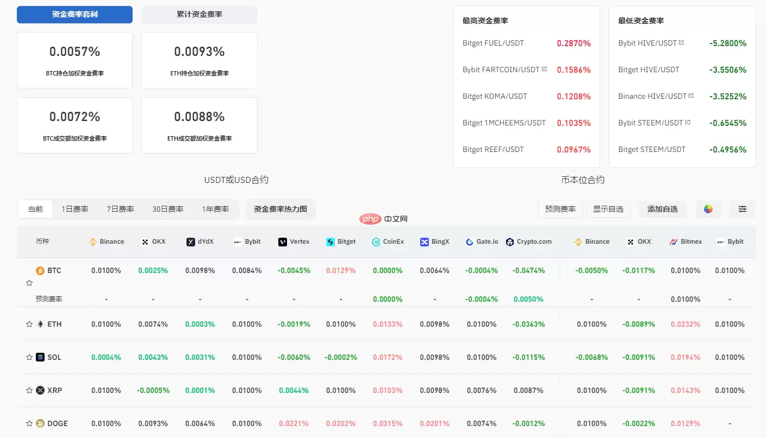The width and height of the screenshot is (767, 438).
Task: Star the DOGE coin row
Action: click(29, 423)
